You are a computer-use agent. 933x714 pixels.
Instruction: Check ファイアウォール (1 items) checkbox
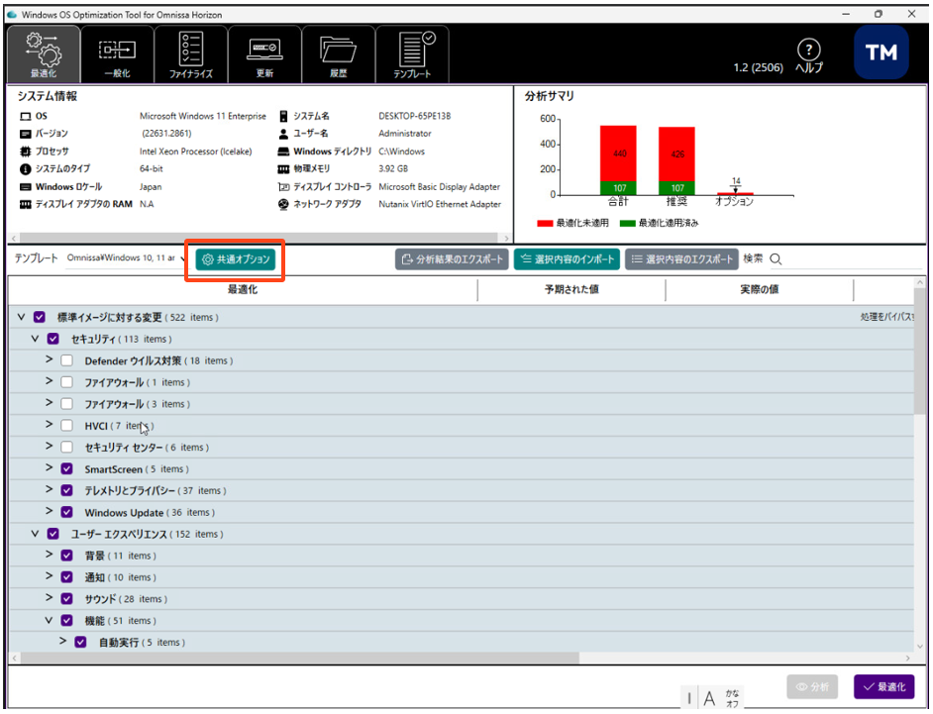pyautogui.click(x=66, y=382)
